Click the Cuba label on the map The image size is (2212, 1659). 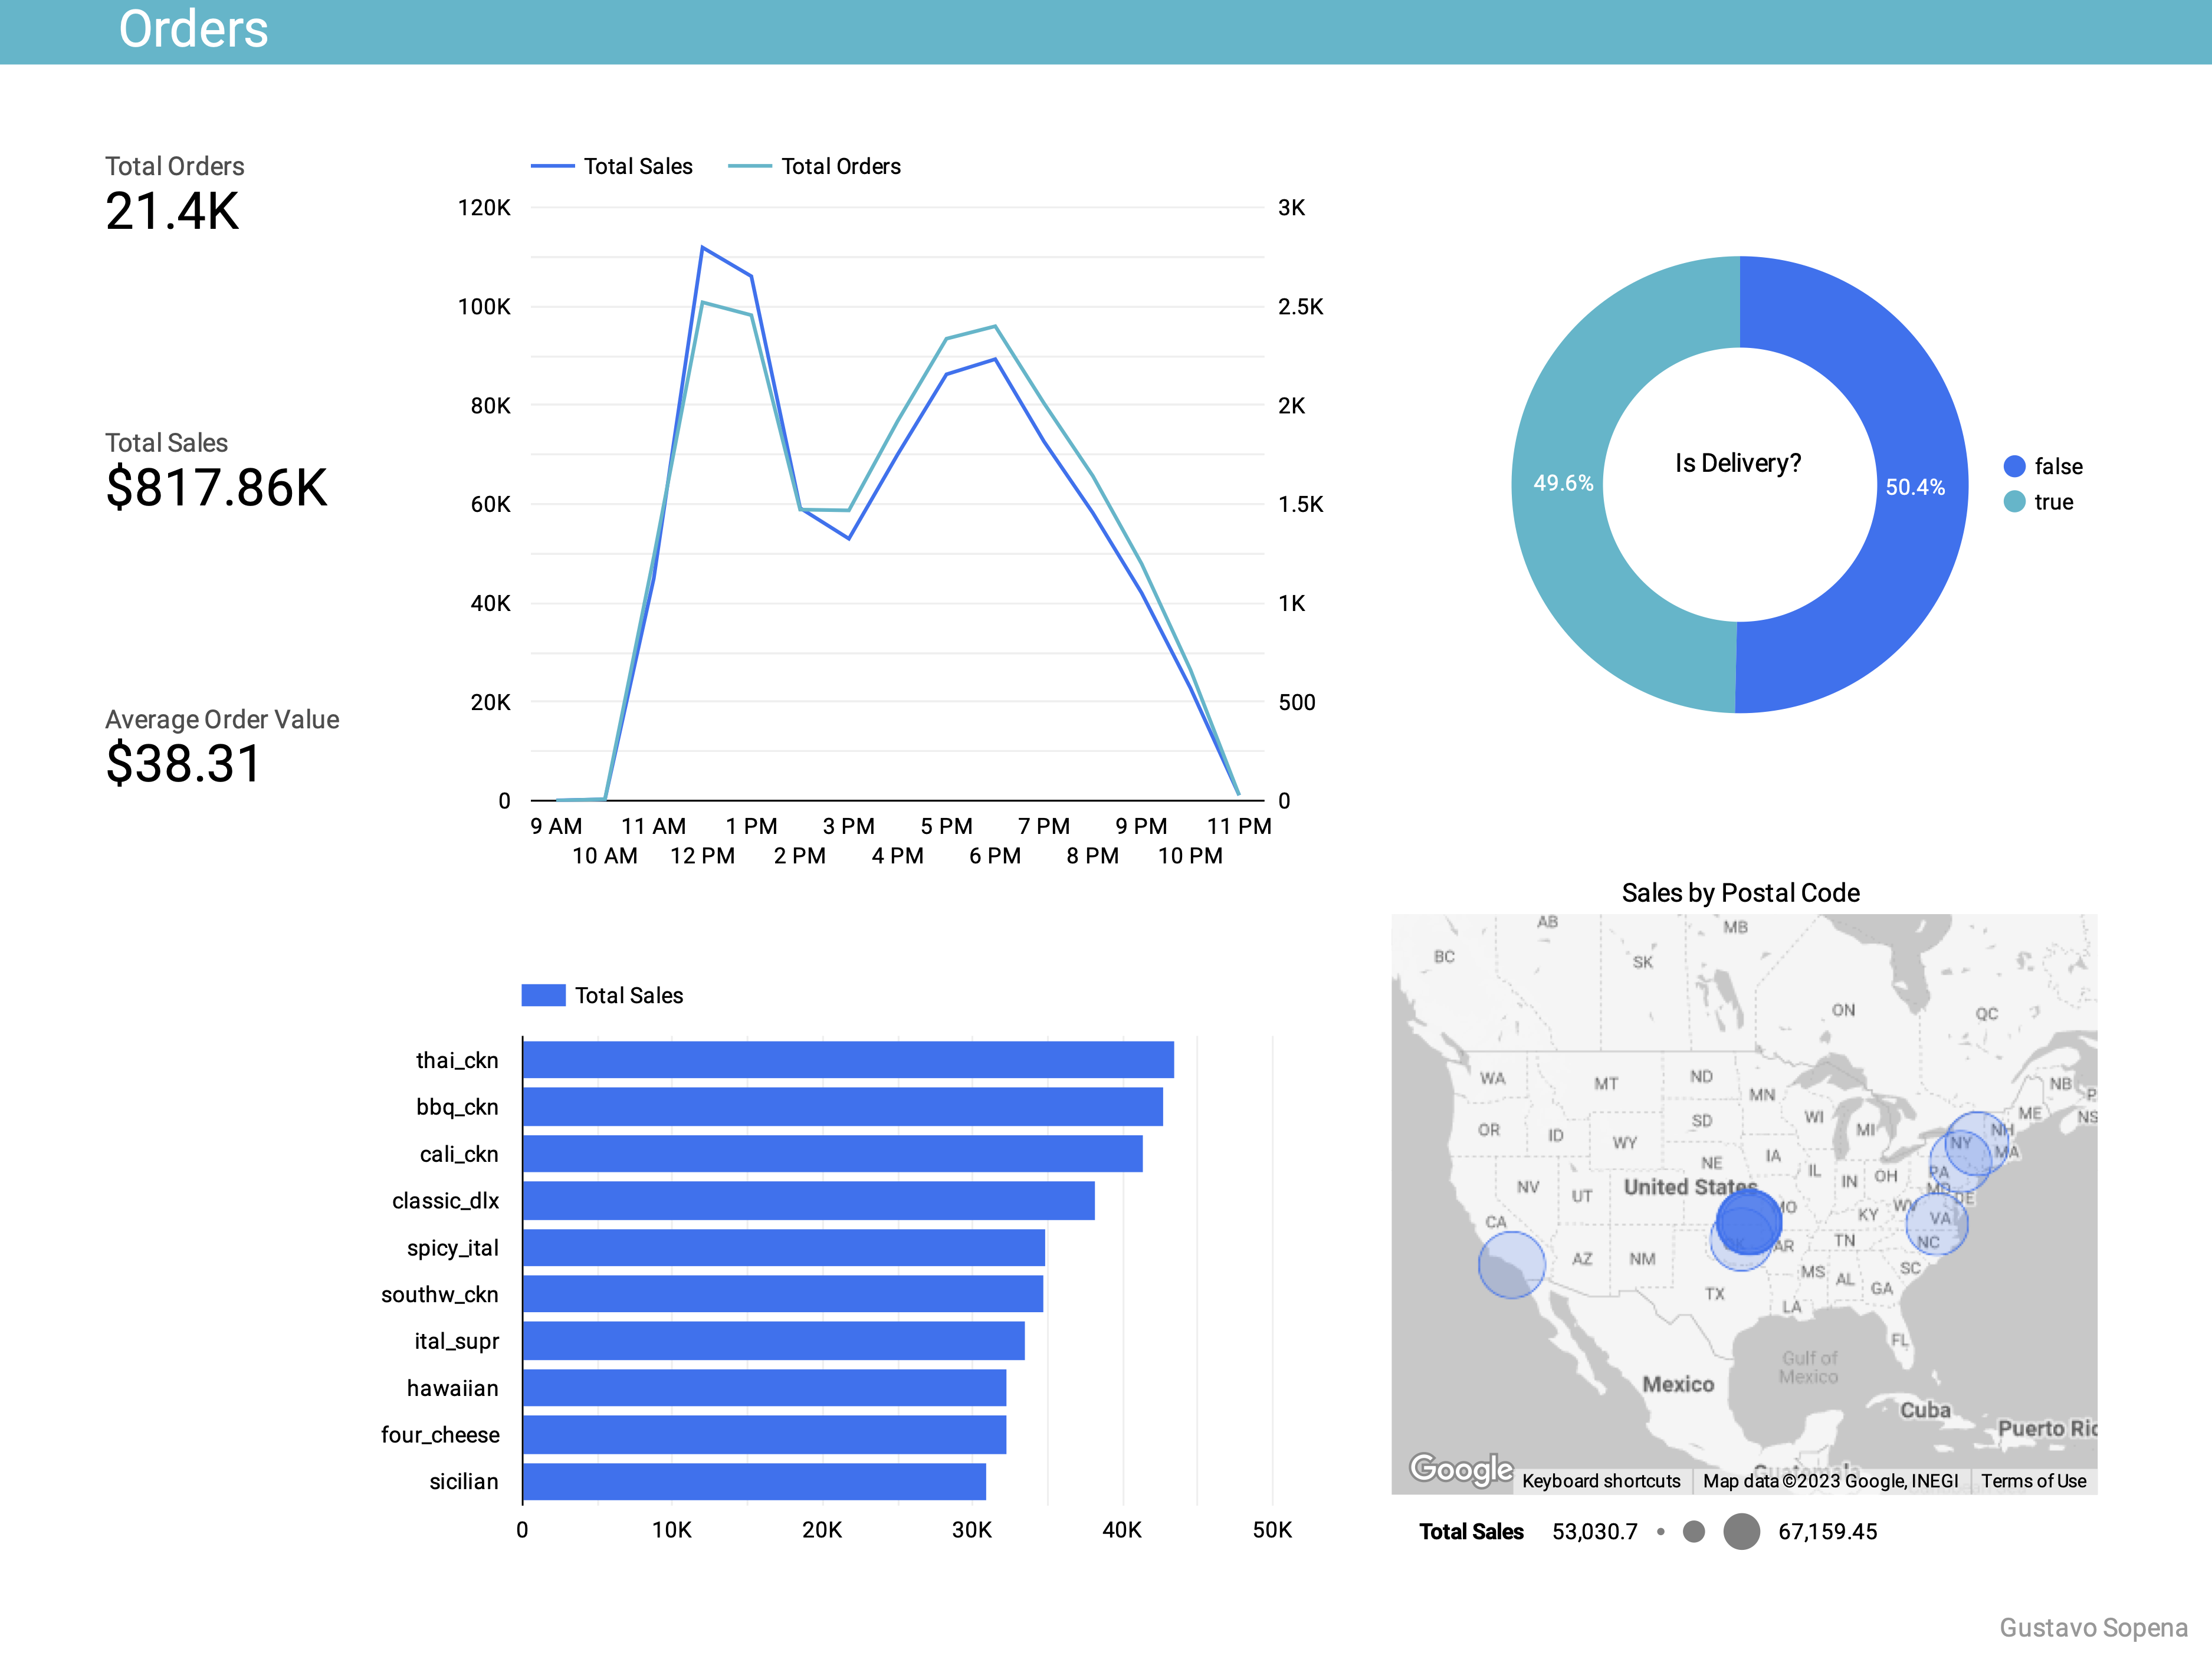click(x=1925, y=1410)
